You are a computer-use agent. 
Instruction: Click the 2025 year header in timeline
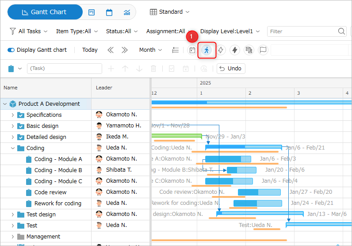pos(206,83)
